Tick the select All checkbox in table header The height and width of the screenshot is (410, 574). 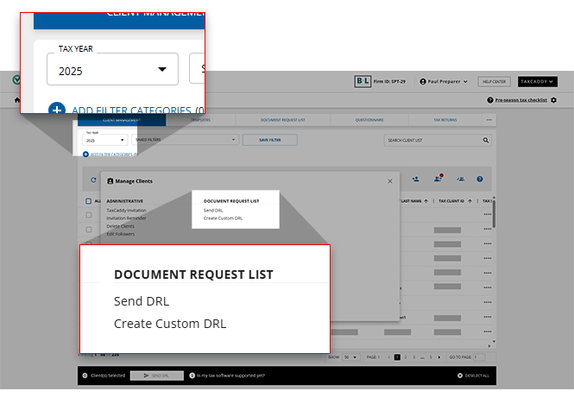(x=88, y=201)
